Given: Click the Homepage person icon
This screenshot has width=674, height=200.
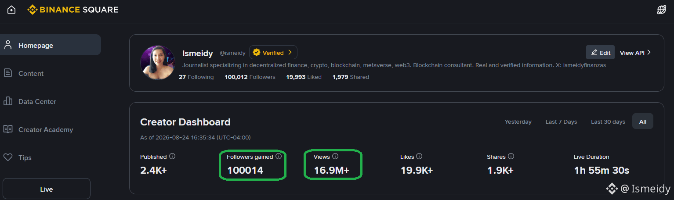Looking at the screenshot, I should point(7,45).
